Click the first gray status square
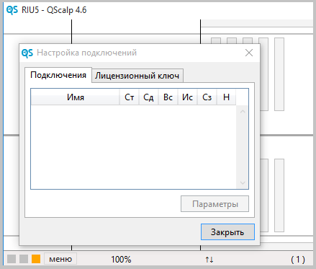This screenshot has width=316, height=269. tap(12, 259)
